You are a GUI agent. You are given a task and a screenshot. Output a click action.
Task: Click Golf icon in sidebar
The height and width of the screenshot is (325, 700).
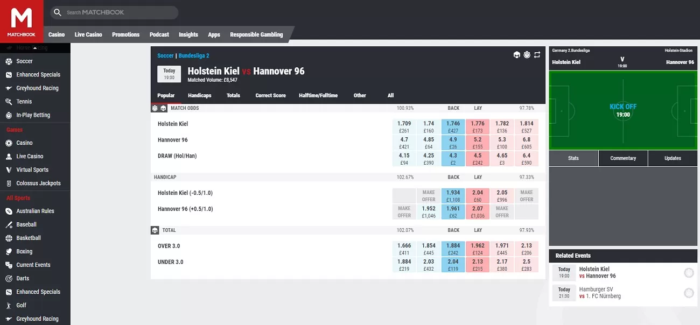point(9,306)
